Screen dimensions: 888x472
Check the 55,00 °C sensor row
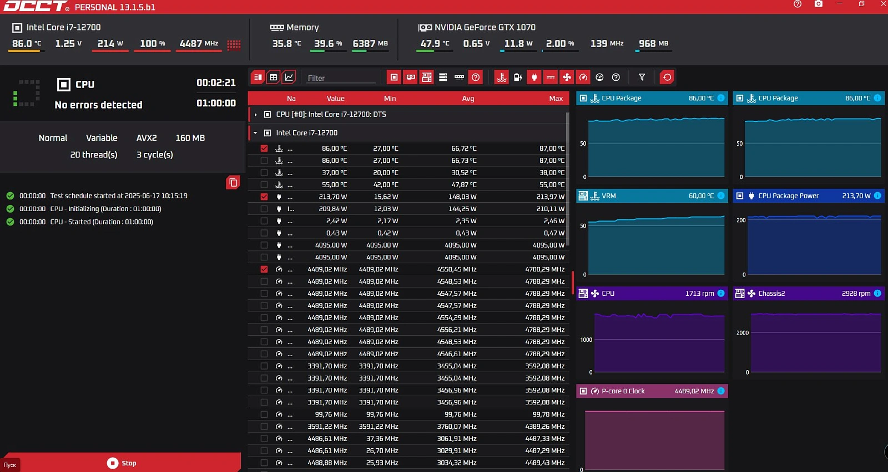tap(264, 184)
